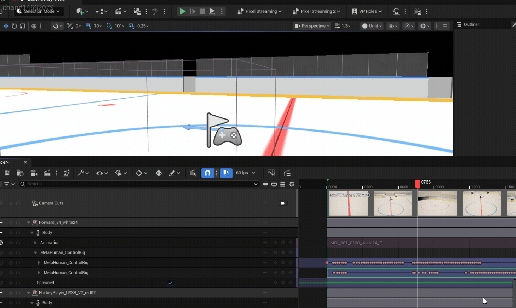Open the Sequencer View Options eye menu
Screen dimensions: 516x308
102,173
